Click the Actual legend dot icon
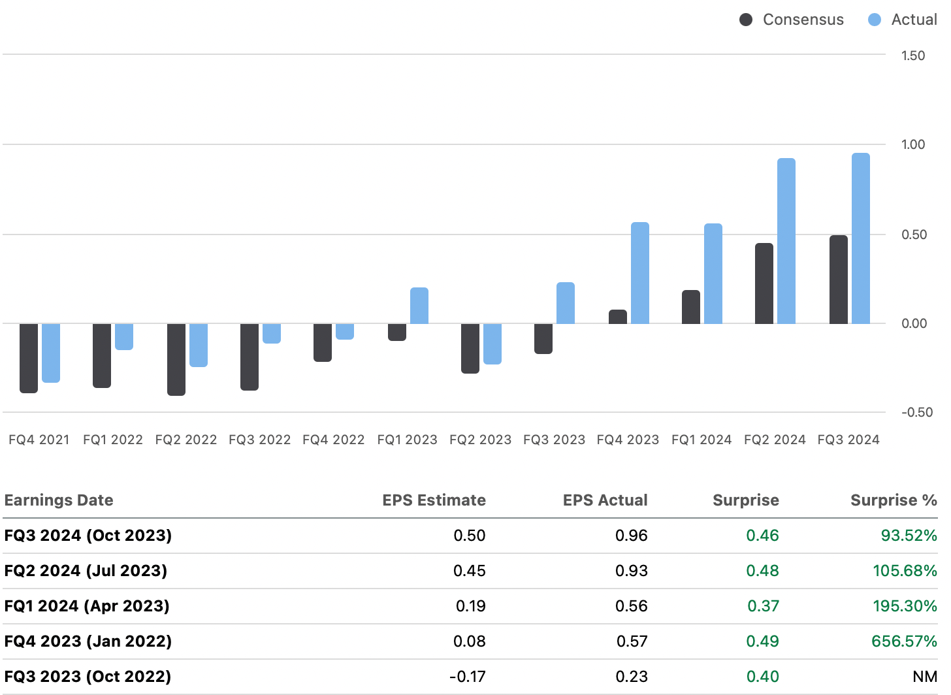The height and width of the screenshot is (695, 951). [x=874, y=20]
